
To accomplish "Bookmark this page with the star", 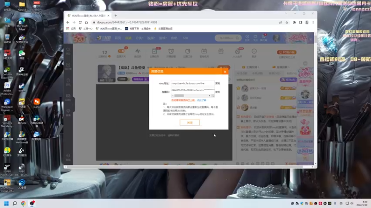I will click(x=287, y=22).
